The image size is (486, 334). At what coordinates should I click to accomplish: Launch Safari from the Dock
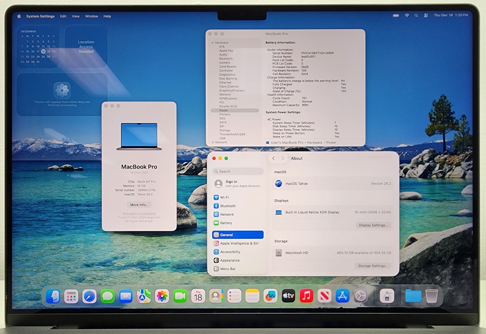point(89,296)
